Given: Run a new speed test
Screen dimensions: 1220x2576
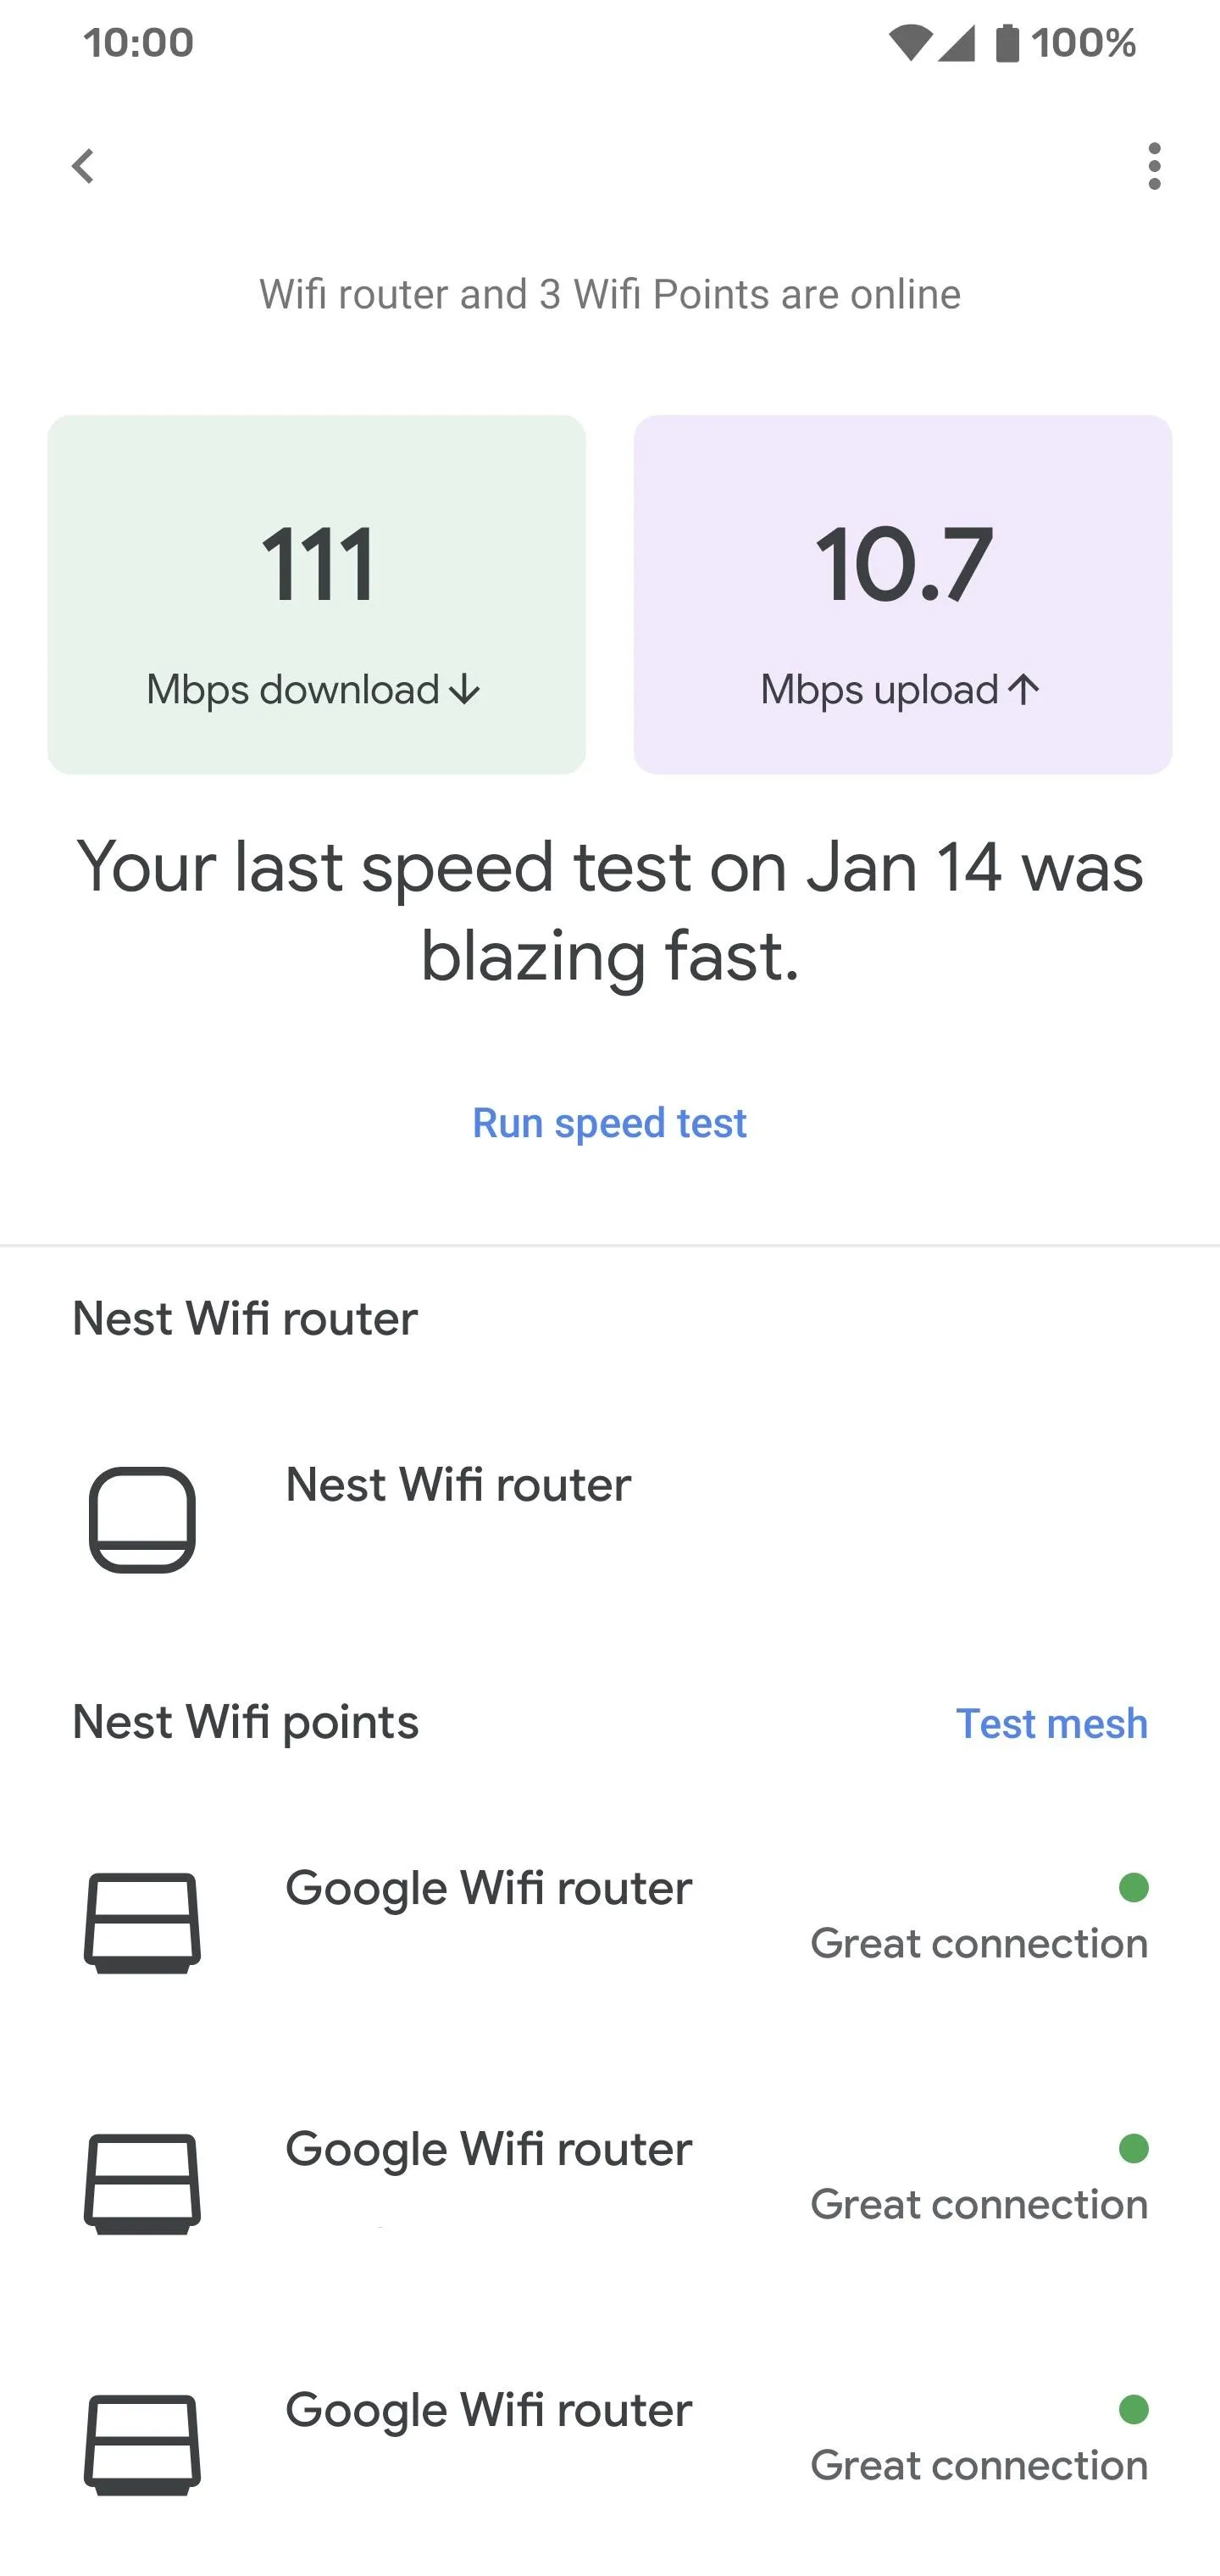Looking at the screenshot, I should coord(610,1123).
